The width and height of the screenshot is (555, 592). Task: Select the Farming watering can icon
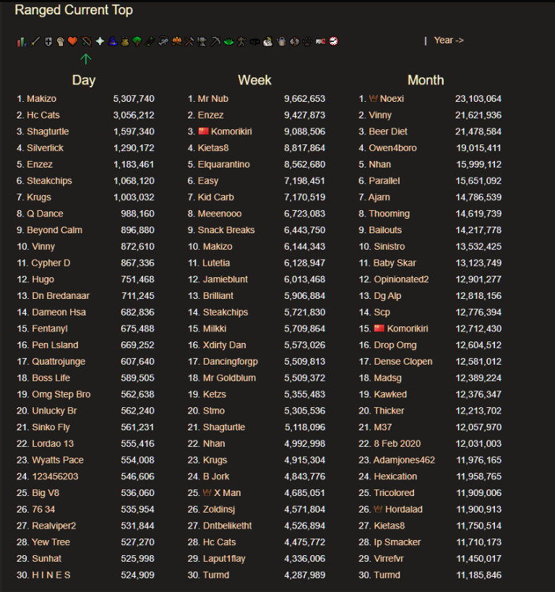[280, 42]
